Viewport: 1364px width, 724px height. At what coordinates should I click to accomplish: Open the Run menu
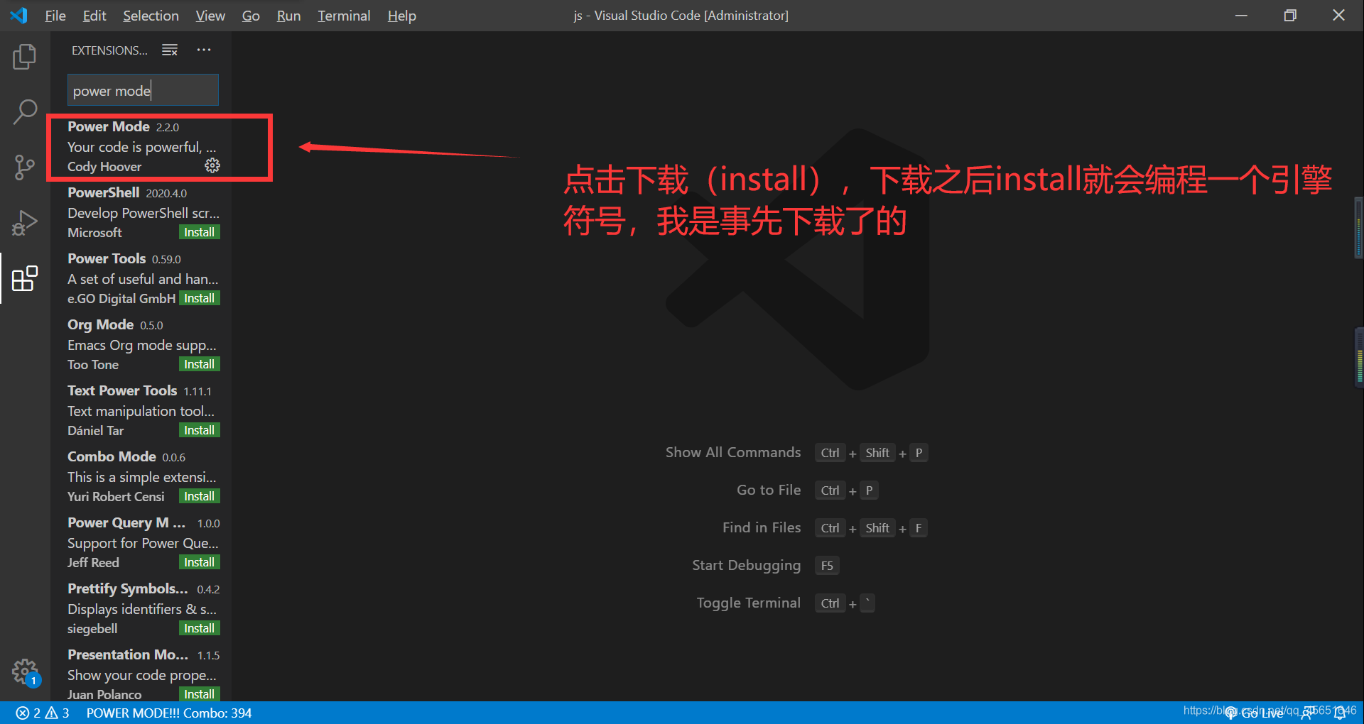(288, 15)
